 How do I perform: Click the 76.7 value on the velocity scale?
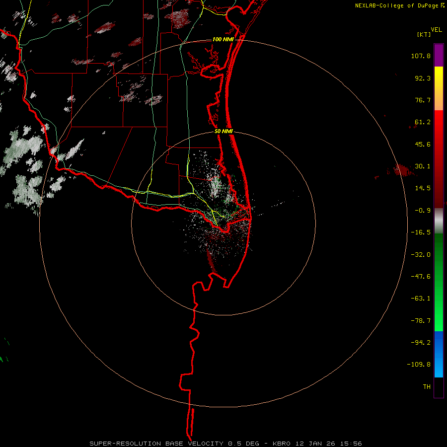pos(423,100)
